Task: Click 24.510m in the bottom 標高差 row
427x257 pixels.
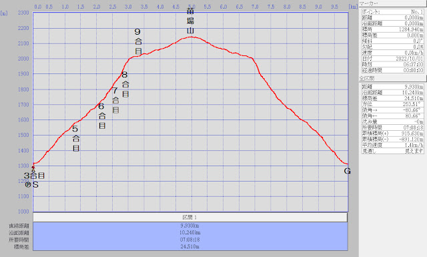Action: 189,246
